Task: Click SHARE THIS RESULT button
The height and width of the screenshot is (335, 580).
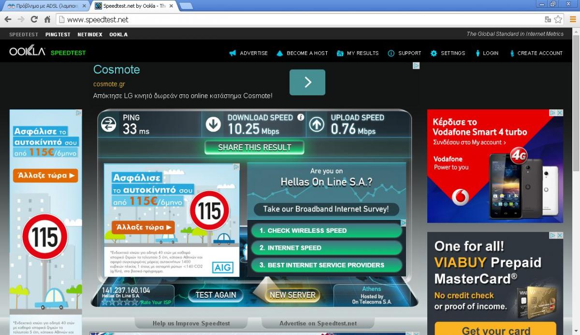Action: pos(255,147)
